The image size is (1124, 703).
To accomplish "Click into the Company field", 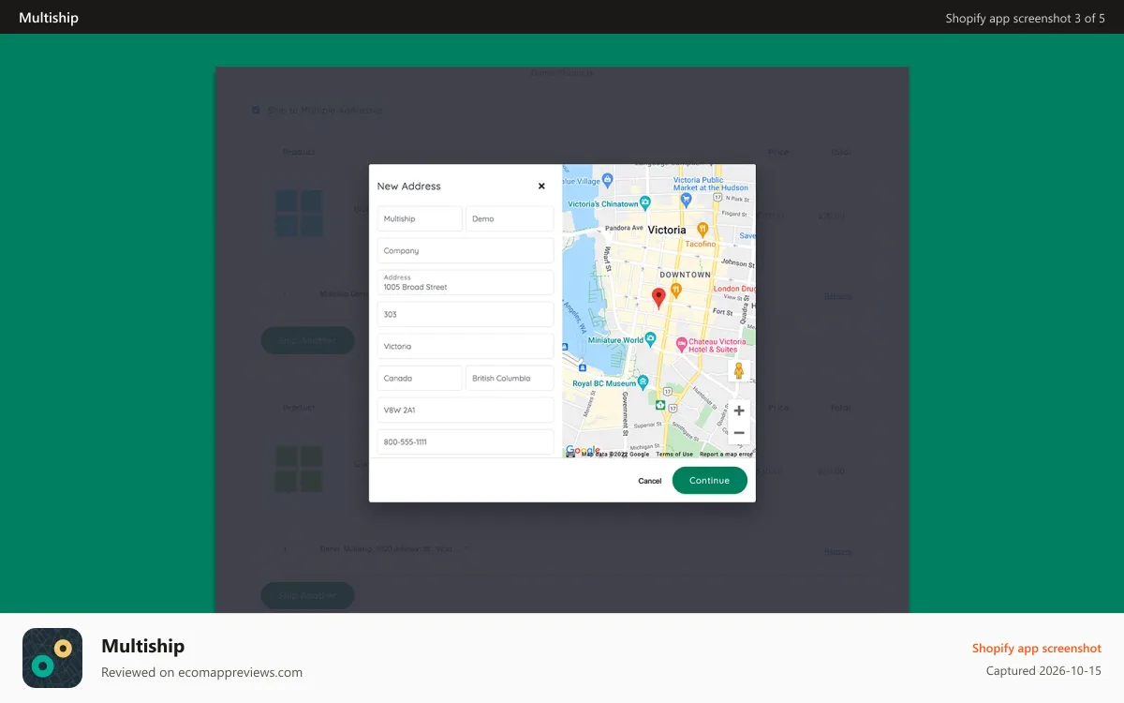I will pos(466,251).
